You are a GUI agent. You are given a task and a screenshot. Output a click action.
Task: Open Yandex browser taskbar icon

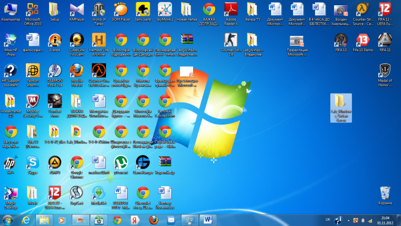click(135, 219)
